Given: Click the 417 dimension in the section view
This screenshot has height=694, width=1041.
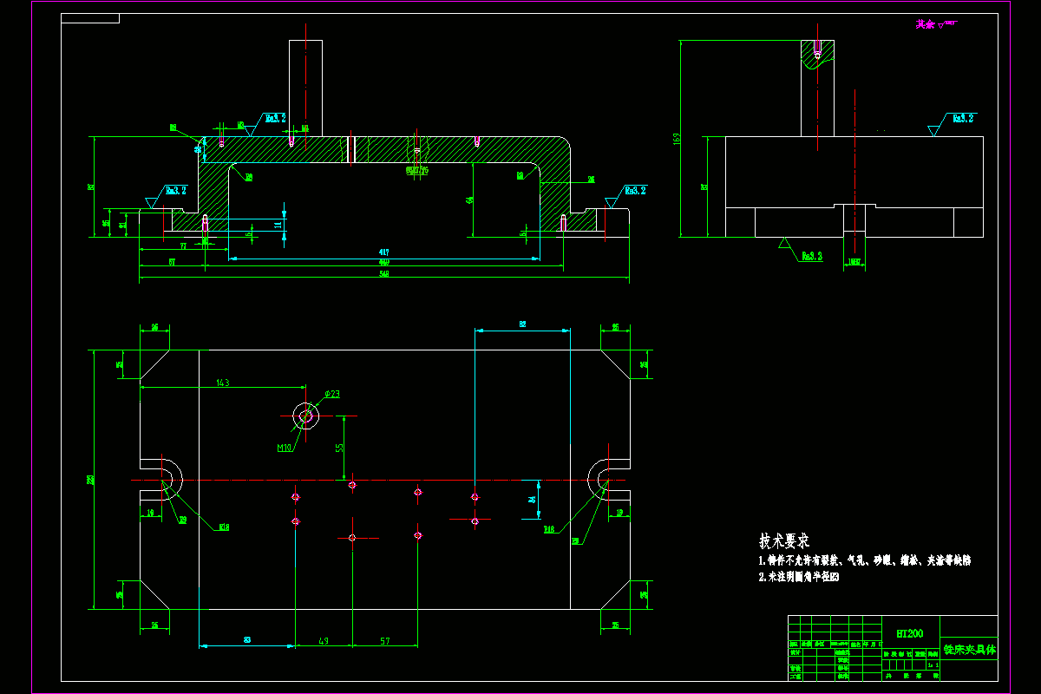Looking at the screenshot, I should pyautogui.click(x=383, y=254).
